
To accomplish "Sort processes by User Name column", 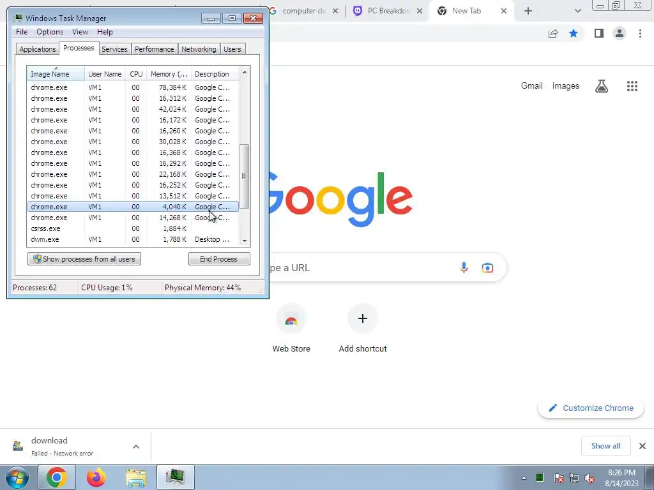I will coord(105,74).
